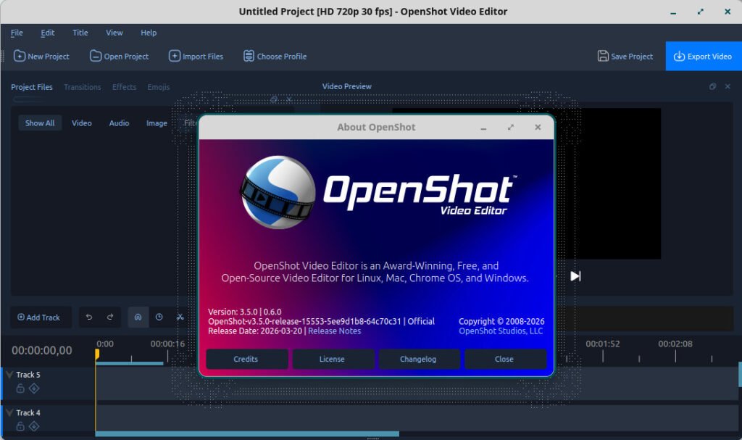Select the Razor tool in the timeline toolbar
This screenshot has width=742, height=440.
tap(179, 317)
